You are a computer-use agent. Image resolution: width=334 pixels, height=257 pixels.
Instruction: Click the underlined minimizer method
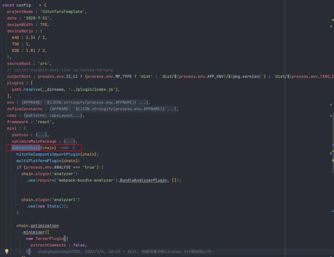tap(34, 232)
